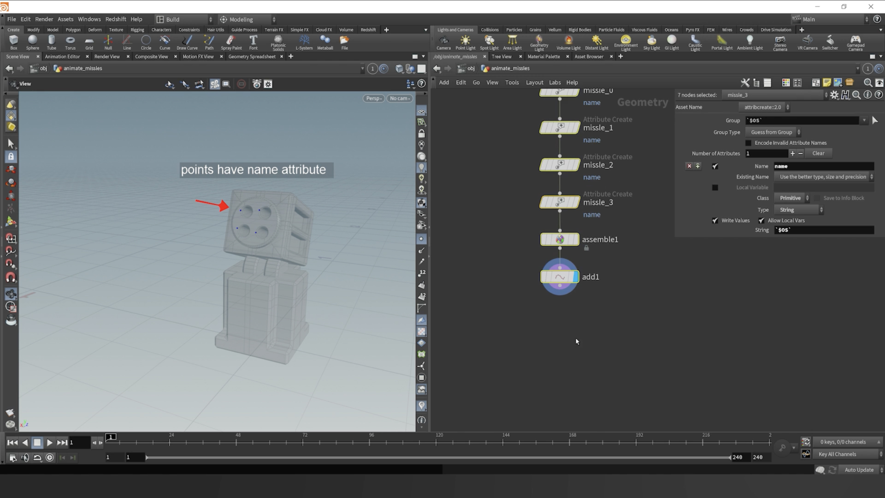Open the Build desktop dropdown
The height and width of the screenshot is (498, 885).
pos(184,19)
